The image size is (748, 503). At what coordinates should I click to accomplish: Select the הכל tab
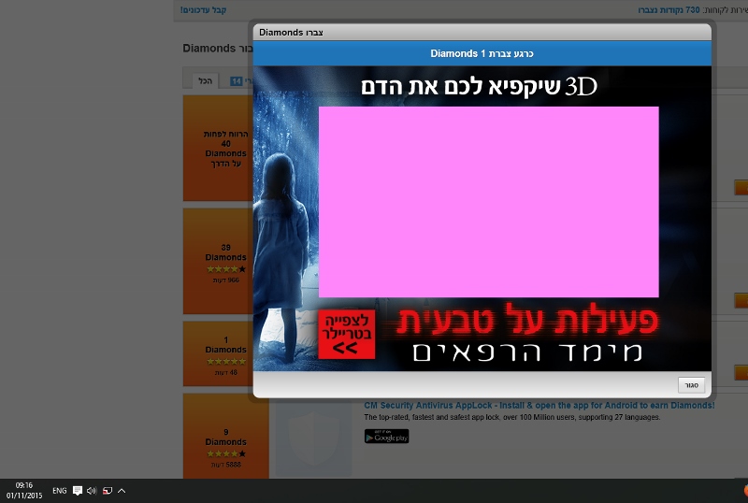205,81
